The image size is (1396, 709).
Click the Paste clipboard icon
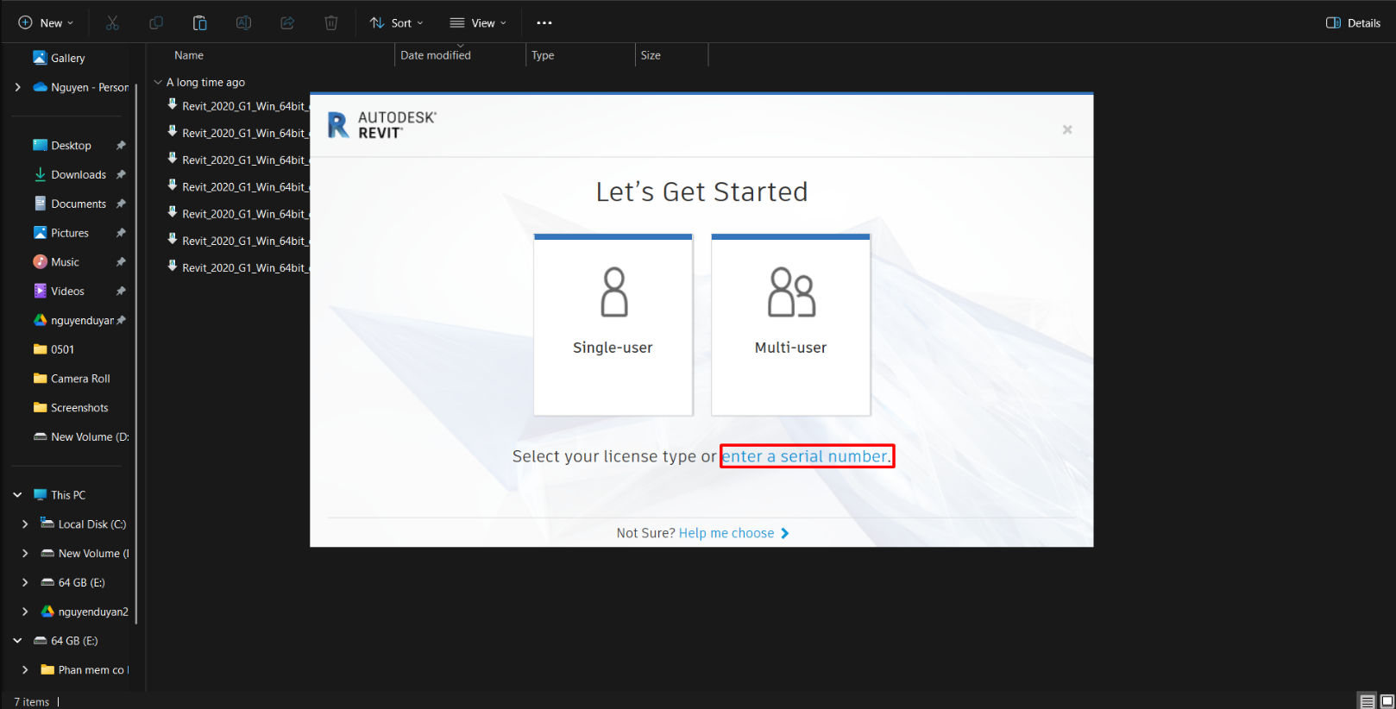pyautogui.click(x=199, y=23)
